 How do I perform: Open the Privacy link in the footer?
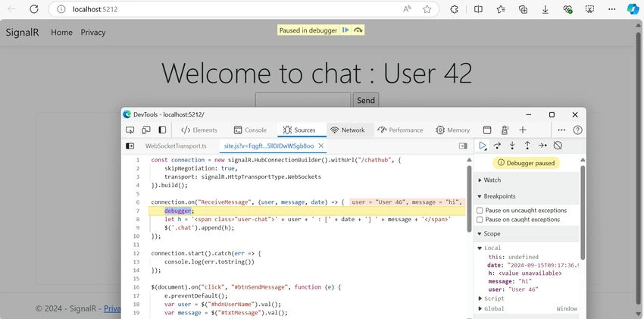(112, 308)
